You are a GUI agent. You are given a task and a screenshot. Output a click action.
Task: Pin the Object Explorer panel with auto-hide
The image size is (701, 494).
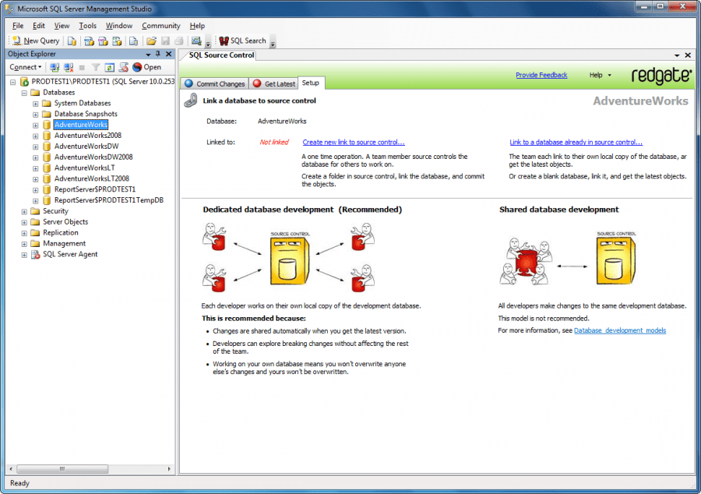pyautogui.click(x=158, y=54)
